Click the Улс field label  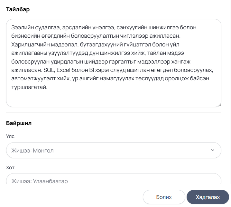tap(10, 136)
